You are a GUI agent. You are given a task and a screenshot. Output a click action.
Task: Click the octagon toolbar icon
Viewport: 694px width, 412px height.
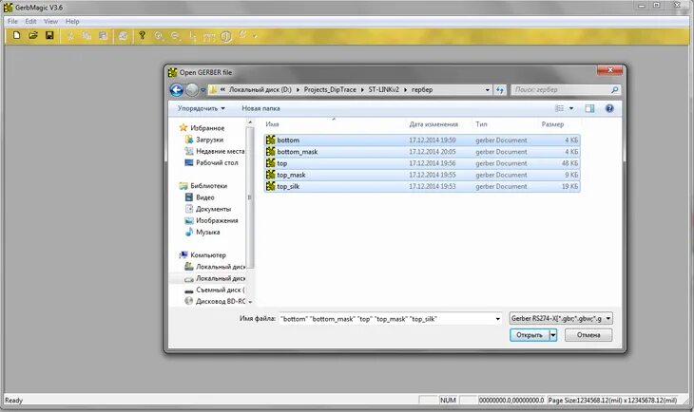pos(226,37)
